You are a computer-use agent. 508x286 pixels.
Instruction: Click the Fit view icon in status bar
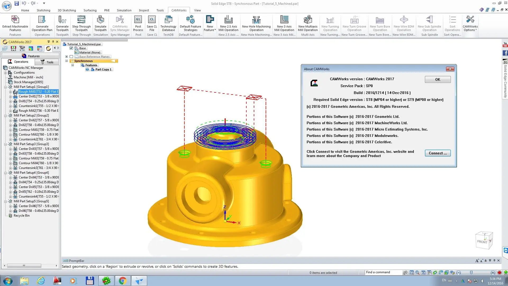tap(423, 272)
